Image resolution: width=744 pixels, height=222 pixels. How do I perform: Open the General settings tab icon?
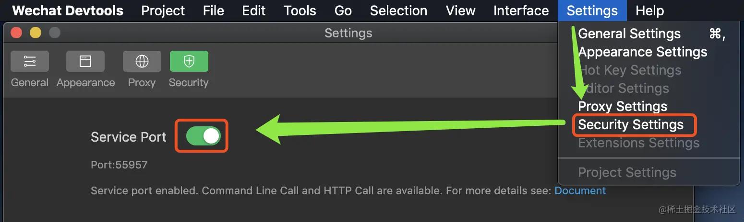tap(30, 61)
